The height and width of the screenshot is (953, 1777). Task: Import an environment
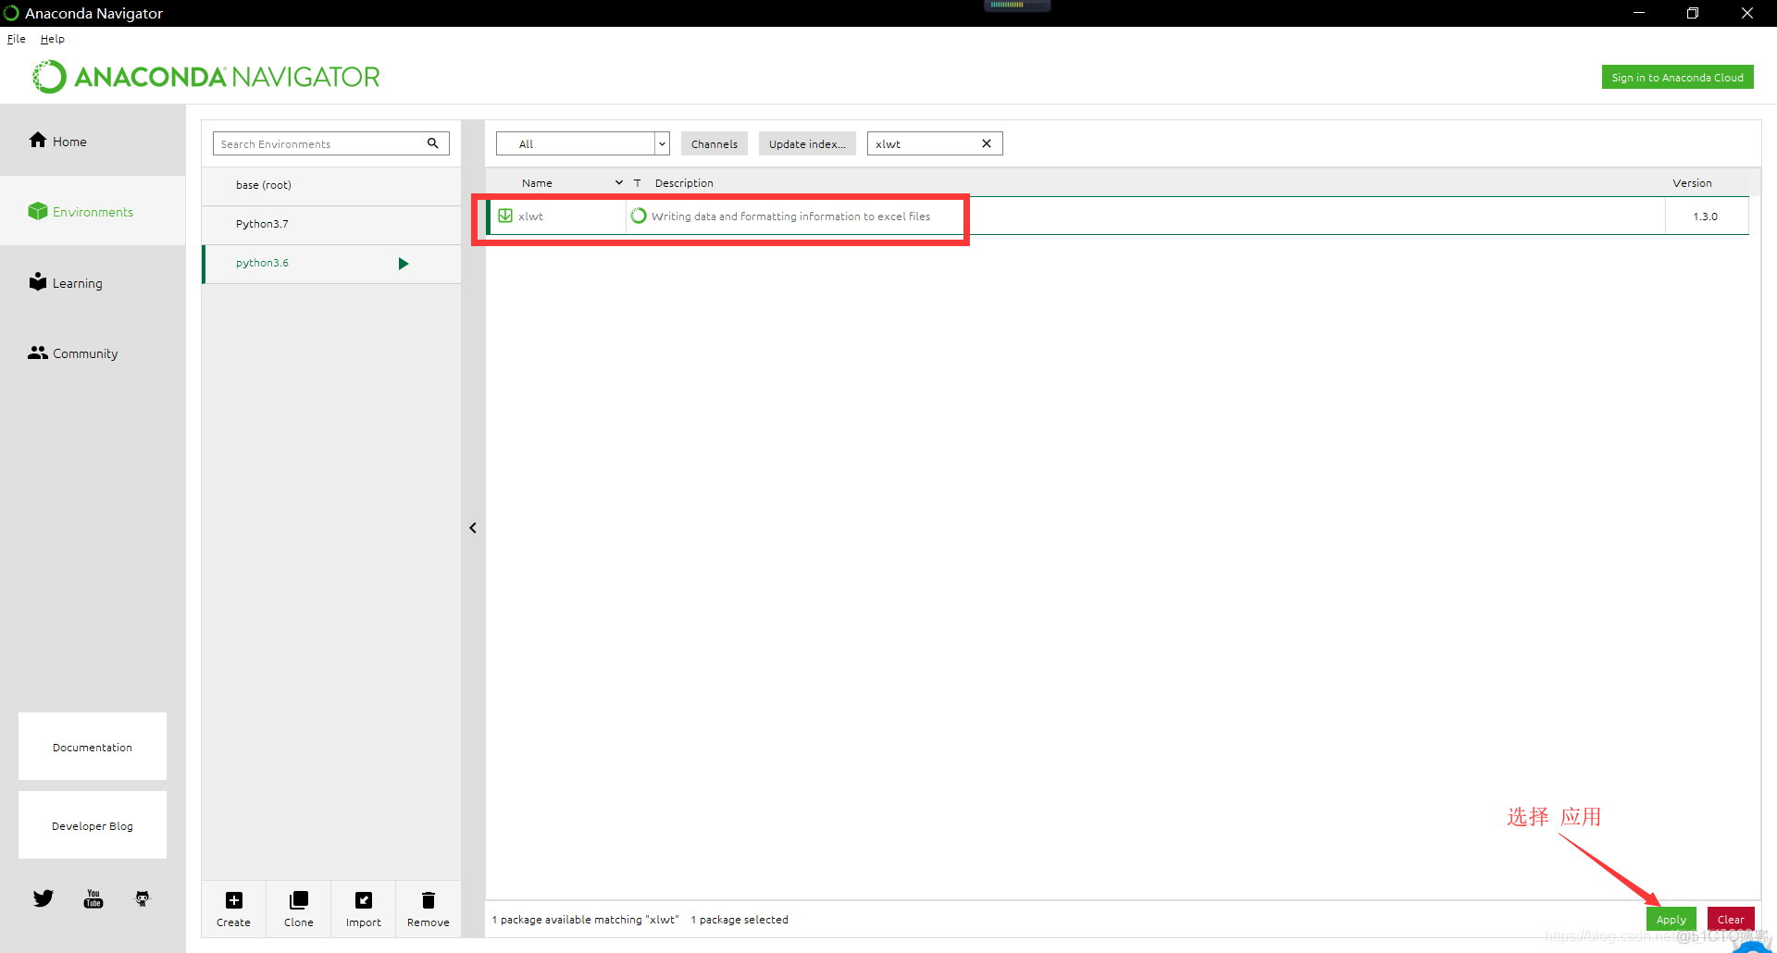[363, 909]
